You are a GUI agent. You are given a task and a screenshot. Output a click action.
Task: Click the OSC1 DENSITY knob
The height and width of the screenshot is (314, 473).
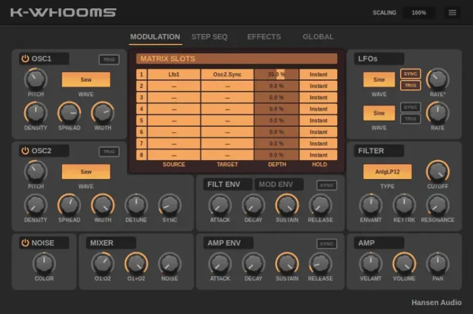pyautogui.click(x=36, y=113)
